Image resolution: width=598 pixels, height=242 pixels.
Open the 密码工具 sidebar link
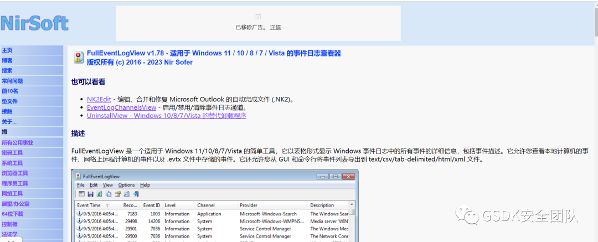12,153
